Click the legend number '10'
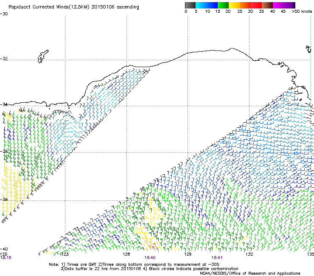This screenshot has height=276, width=314. click(x=207, y=11)
